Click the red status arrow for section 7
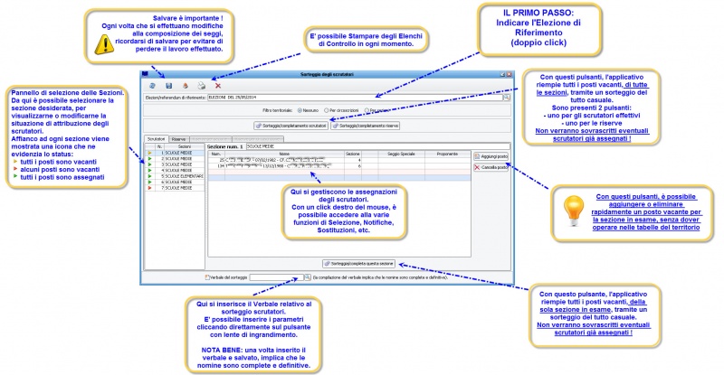The width and height of the screenshot is (724, 375). pyautogui.click(x=149, y=188)
